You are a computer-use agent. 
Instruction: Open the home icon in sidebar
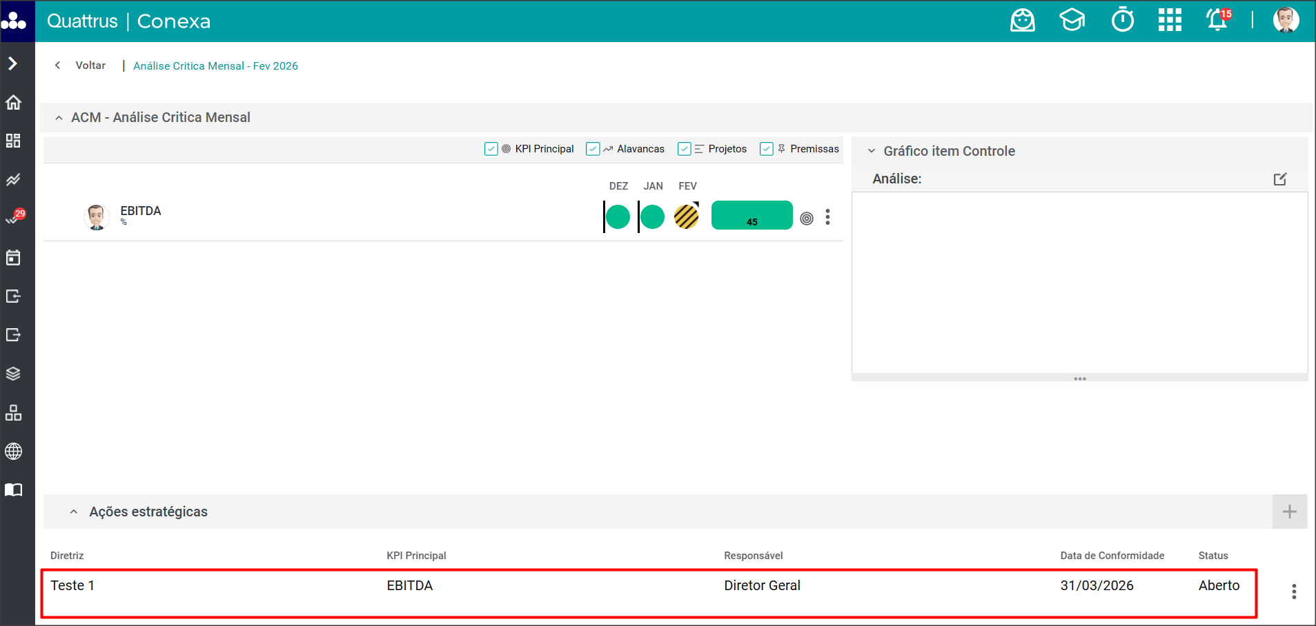(x=14, y=103)
